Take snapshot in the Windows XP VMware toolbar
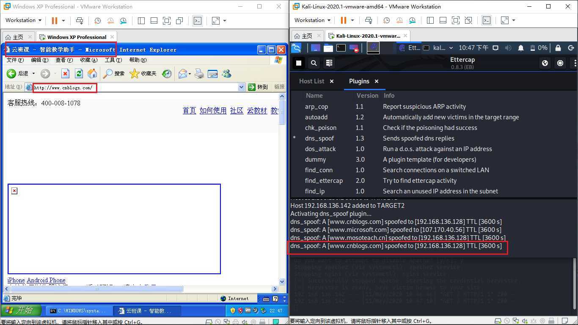This screenshot has height=325, width=578. click(x=97, y=20)
